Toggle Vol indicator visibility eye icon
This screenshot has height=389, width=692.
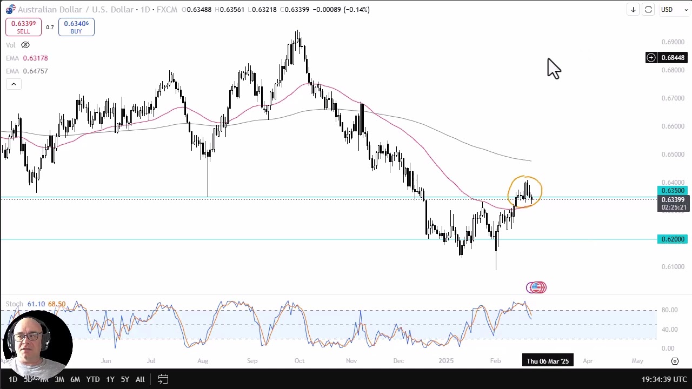click(x=25, y=45)
